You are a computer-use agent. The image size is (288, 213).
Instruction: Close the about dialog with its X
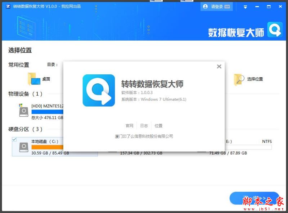click(x=219, y=66)
